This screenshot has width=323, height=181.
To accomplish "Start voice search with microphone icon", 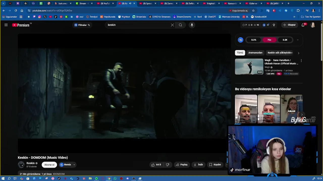I will (192, 25).
